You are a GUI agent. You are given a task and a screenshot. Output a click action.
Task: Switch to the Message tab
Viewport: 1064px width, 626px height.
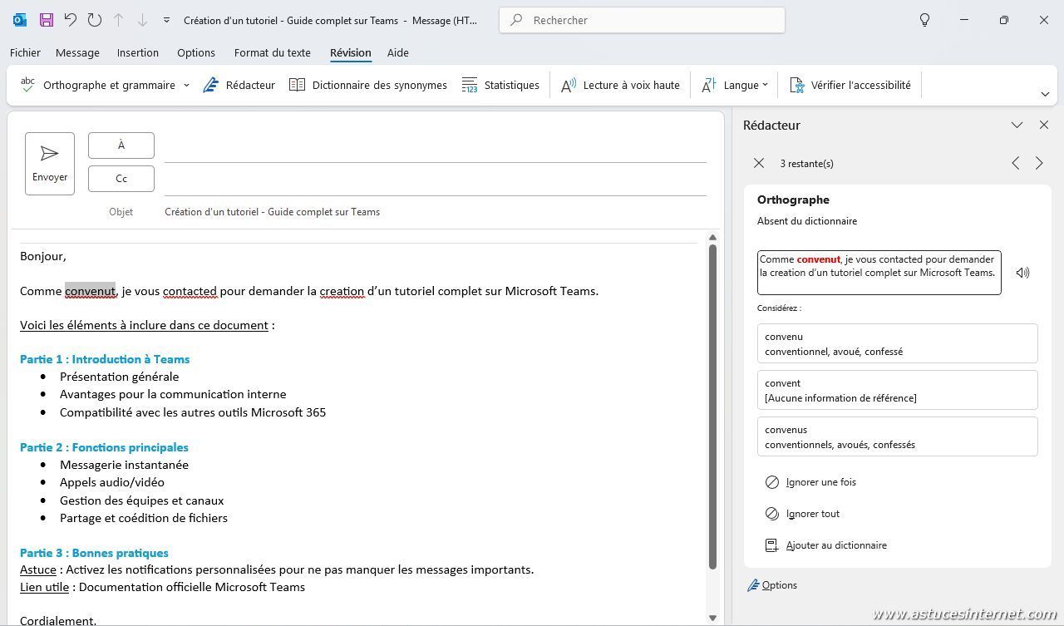pyautogui.click(x=77, y=52)
